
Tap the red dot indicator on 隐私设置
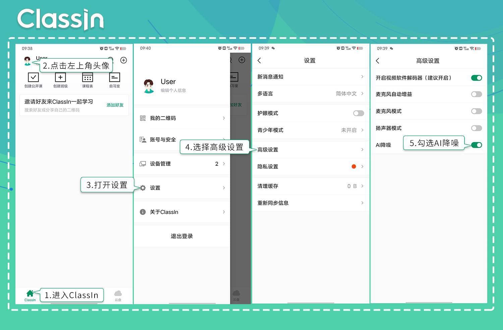coord(354,167)
